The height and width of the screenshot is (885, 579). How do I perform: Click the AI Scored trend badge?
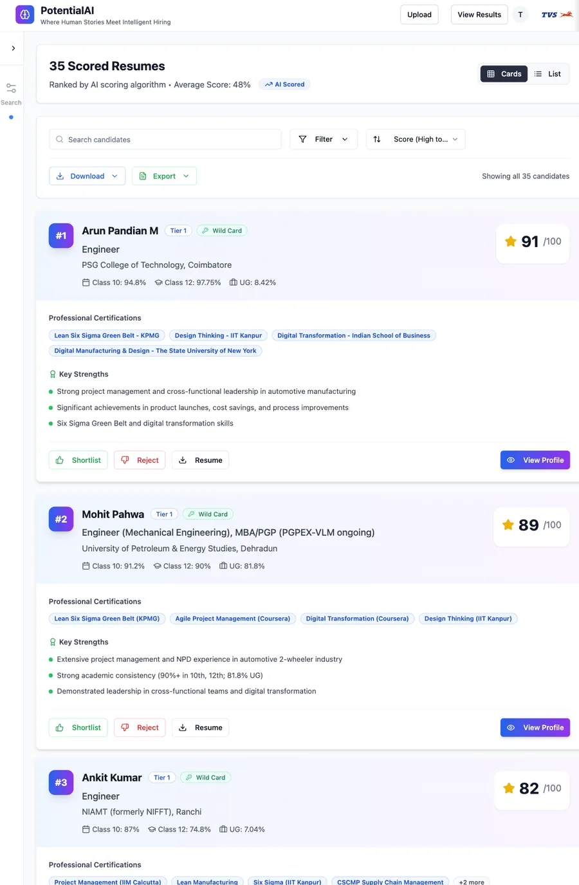(x=284, y=84)
